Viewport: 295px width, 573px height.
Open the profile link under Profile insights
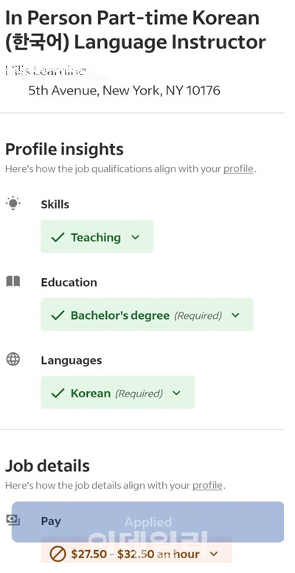tap(238, 169)
